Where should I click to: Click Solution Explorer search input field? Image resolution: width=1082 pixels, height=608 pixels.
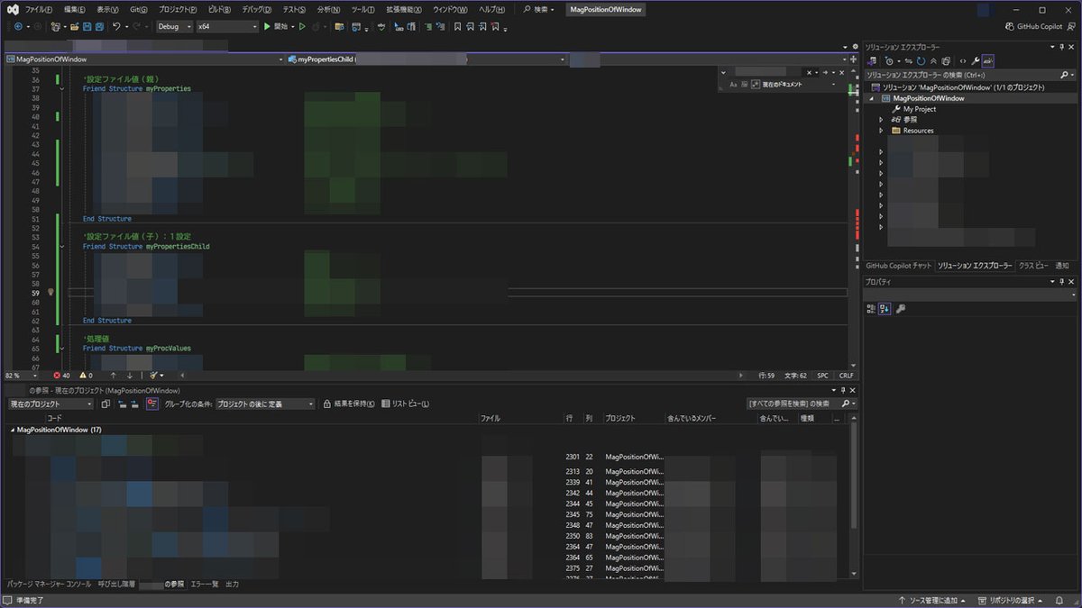[x=969, y=75]
